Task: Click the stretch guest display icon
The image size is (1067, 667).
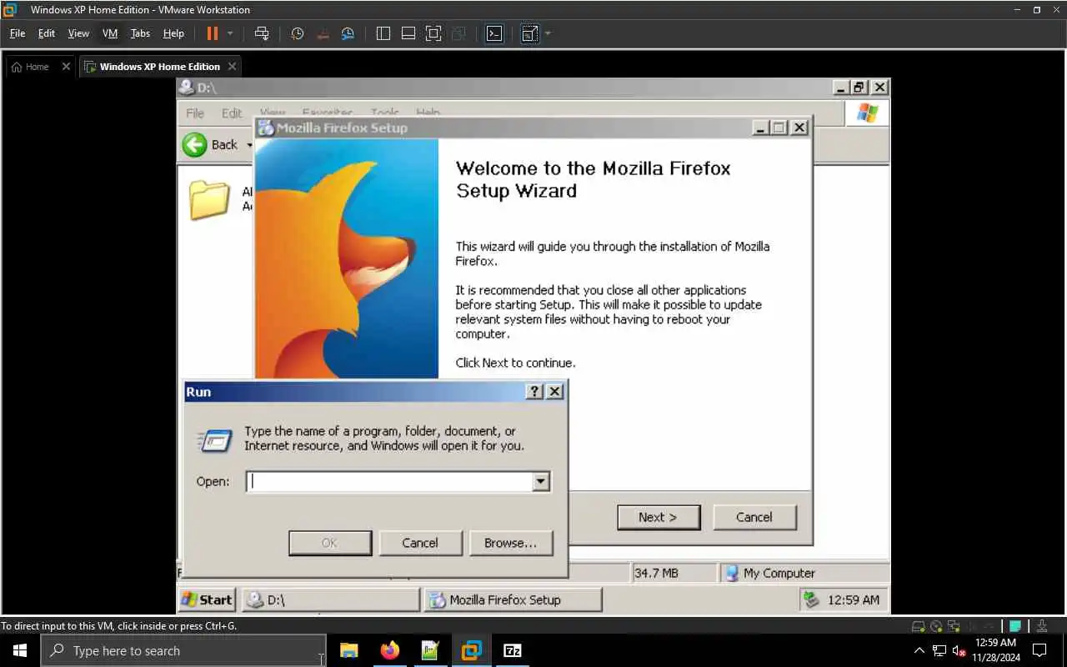Action: click(x=529, y=33)
